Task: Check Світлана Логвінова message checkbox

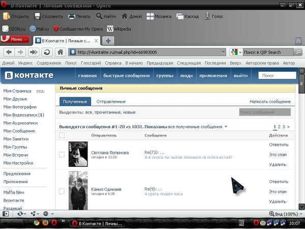Action: tap(62, 154)
